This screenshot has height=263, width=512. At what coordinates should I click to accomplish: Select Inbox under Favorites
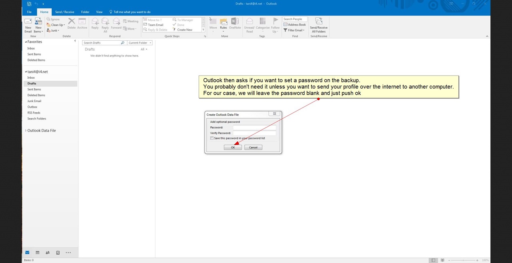[31, 48]
